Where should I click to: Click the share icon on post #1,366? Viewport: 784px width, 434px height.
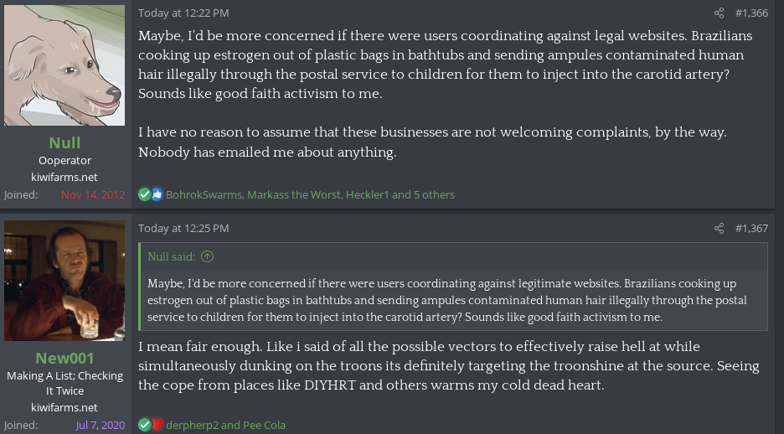tap(719, 13)
